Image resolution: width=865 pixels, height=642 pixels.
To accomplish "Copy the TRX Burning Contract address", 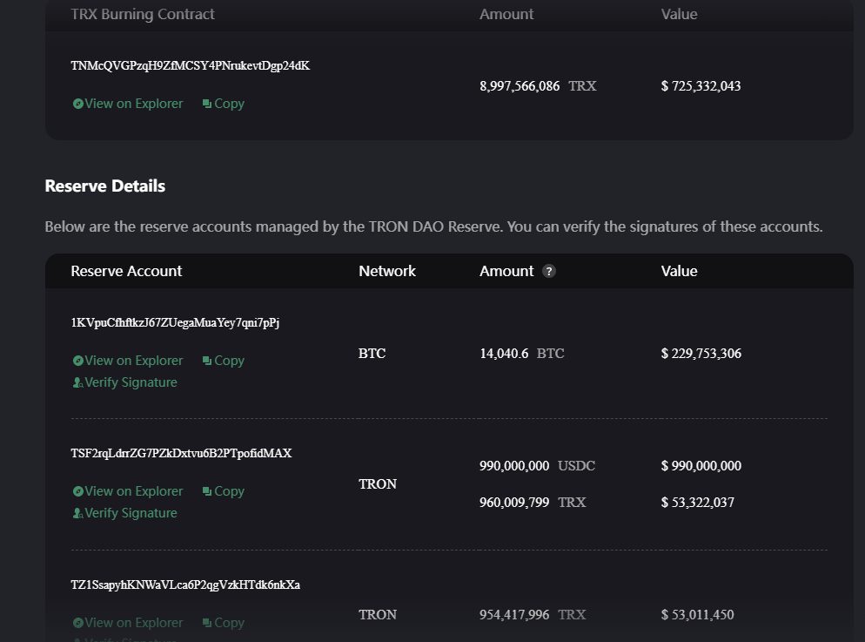I will (229, 104).
